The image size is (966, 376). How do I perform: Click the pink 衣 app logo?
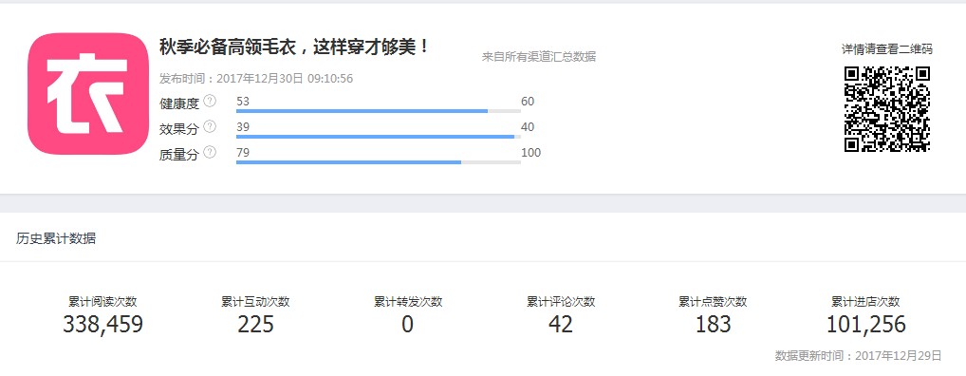[88, 94]
